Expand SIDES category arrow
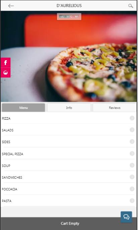 pyautogui.click(x=132, y=141)
